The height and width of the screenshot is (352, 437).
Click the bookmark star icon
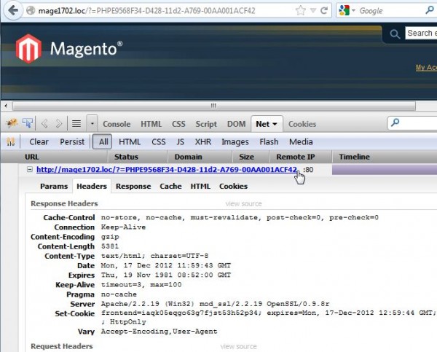[300, 11]
